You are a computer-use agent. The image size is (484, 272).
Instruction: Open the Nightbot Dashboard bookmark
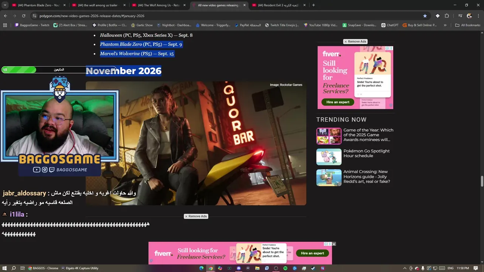(x=174, y=25)
